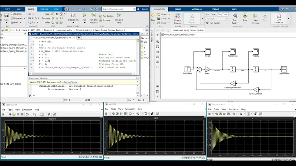The width and height of the screenshot is (296, 166).
Task: Click Run and Time icon
Action: [119, 15]
